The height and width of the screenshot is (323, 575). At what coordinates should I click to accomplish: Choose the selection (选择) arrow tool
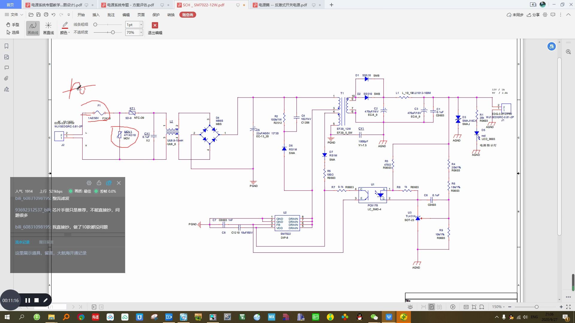13,32
